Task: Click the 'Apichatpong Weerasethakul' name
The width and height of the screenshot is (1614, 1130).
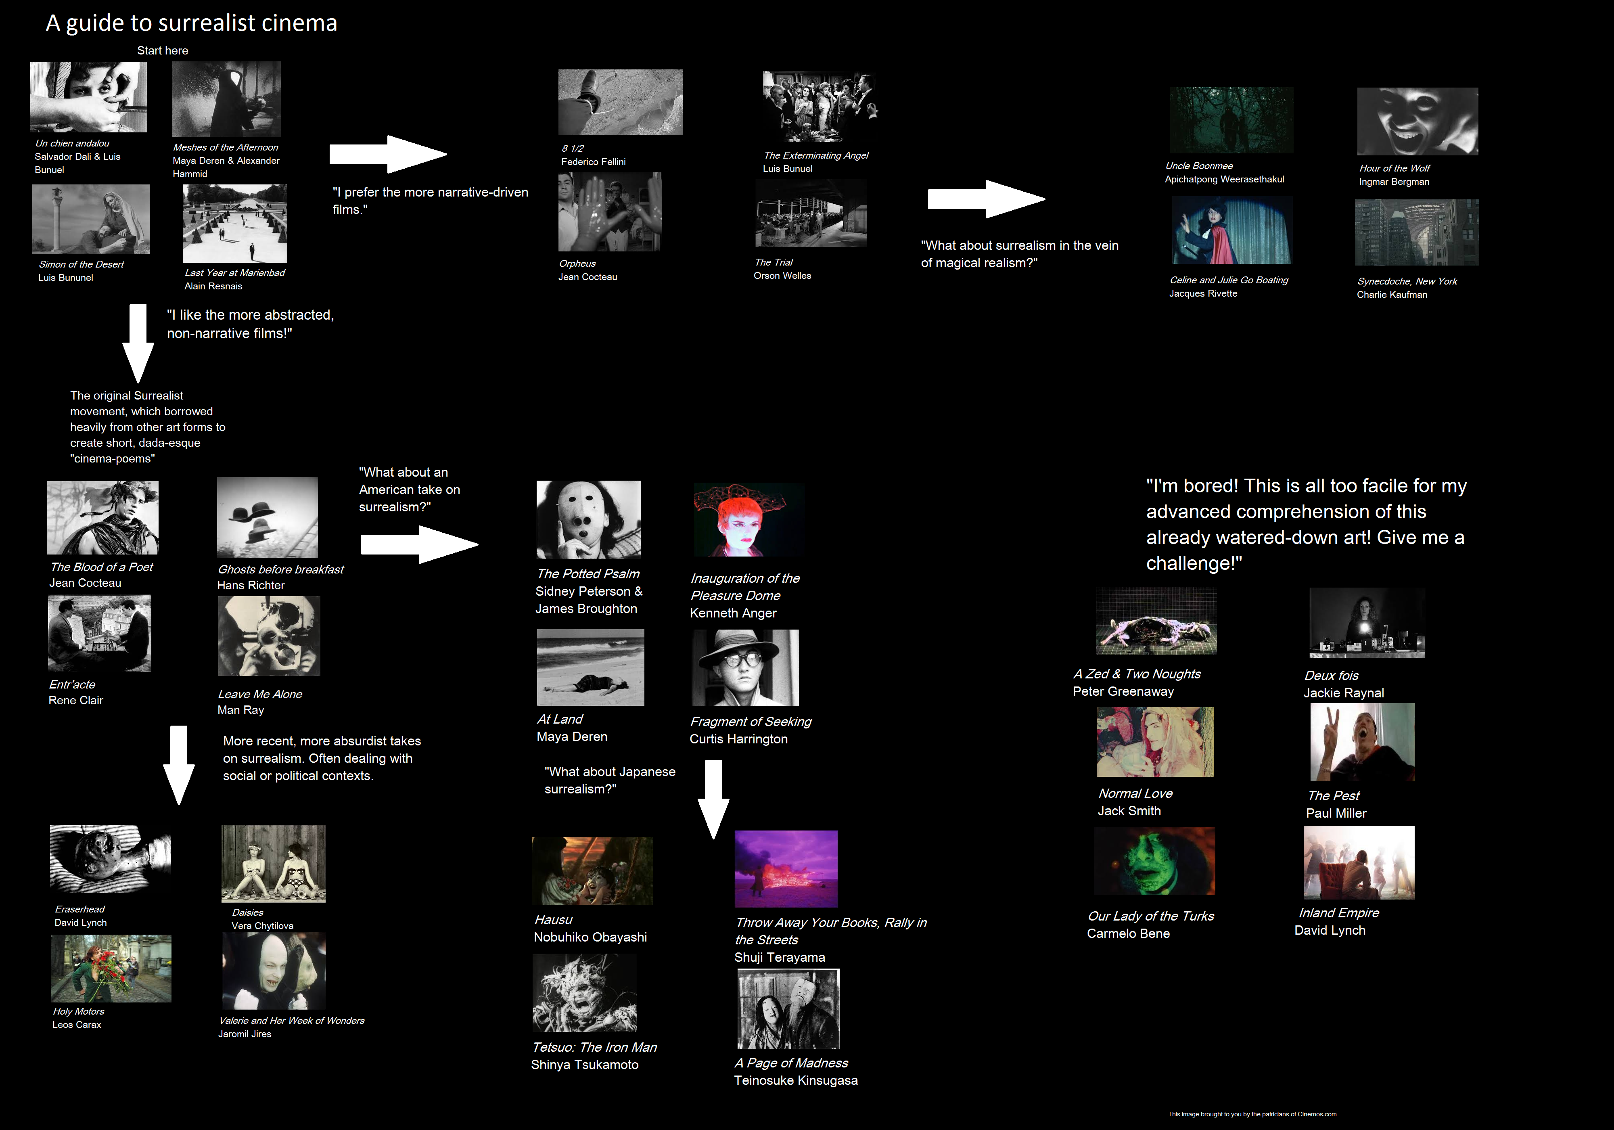Action: tap(1225, 179)
